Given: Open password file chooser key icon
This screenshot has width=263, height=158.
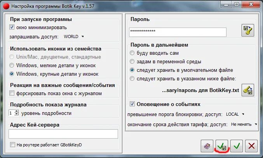Looking at the screenshot, I should coord(248,90).
